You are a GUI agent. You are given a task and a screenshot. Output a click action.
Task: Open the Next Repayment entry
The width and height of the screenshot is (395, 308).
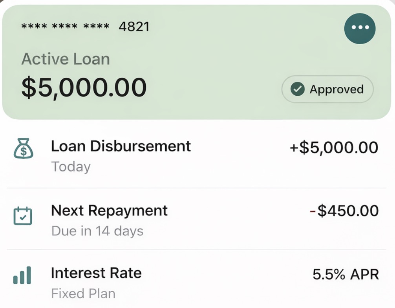coord(196,219)
